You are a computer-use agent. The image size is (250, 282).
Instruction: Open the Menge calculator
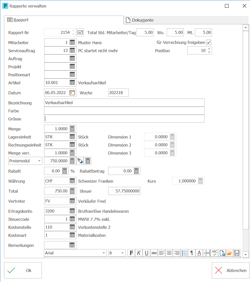point(72,129)
